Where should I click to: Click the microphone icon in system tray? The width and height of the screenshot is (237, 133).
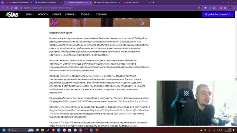tap(209, 130)
